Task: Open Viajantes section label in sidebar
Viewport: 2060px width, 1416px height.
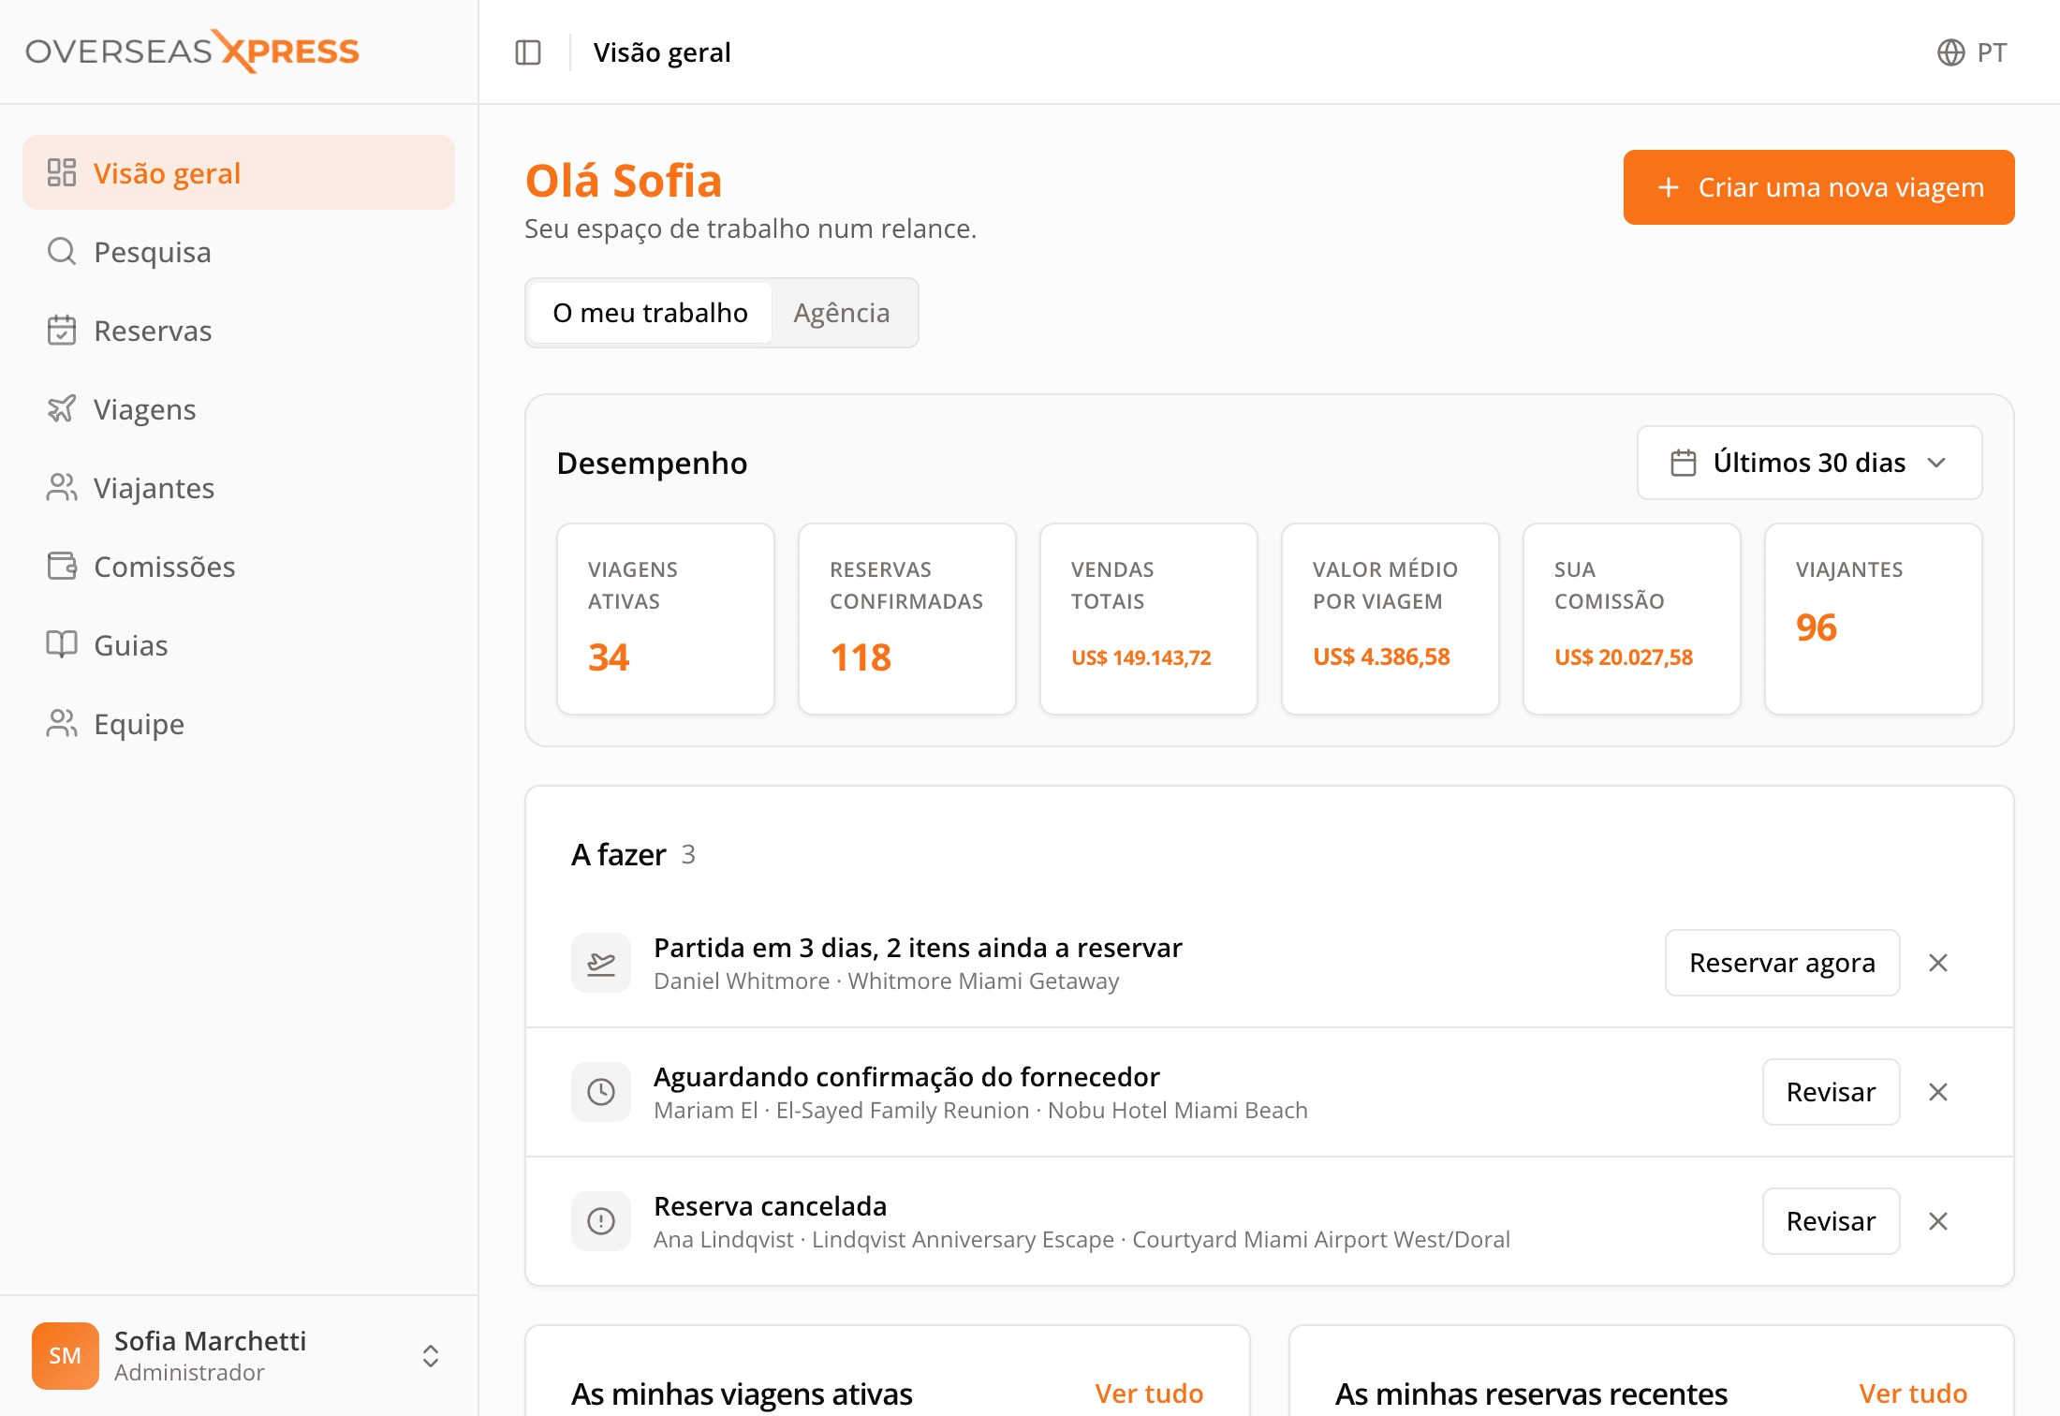Action: tap(154, 488)
